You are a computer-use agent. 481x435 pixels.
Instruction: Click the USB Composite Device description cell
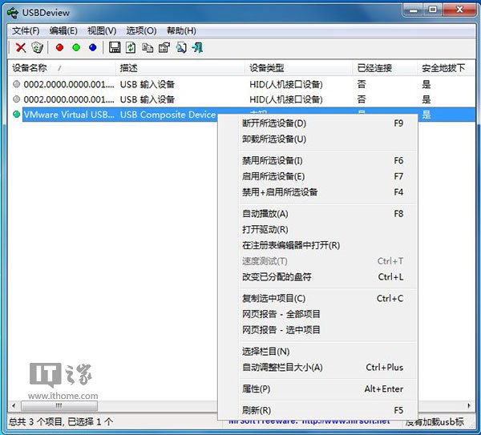coord(168,115)
